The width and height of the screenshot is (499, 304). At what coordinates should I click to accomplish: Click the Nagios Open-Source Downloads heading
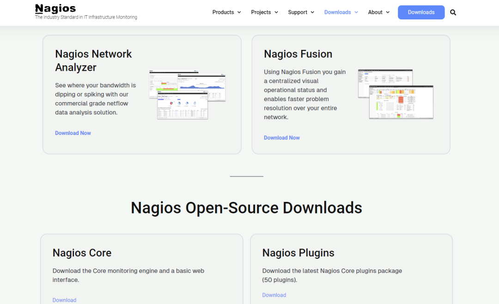click(x=246, y=207)
